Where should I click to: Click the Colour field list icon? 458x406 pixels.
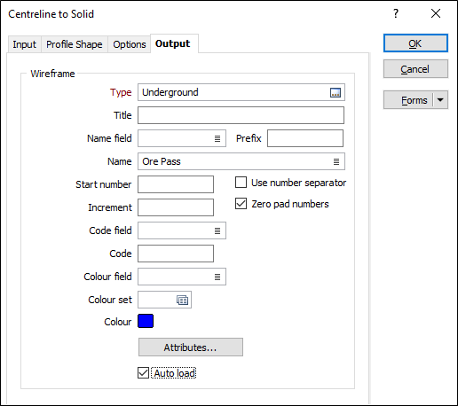point(217,277)
